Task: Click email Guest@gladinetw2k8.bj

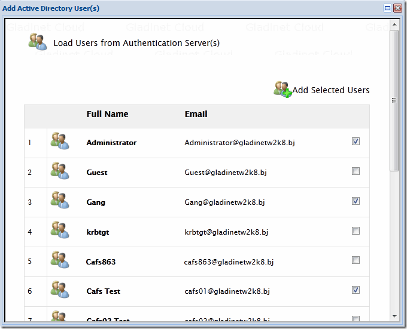Action: (x=226, y=173)
